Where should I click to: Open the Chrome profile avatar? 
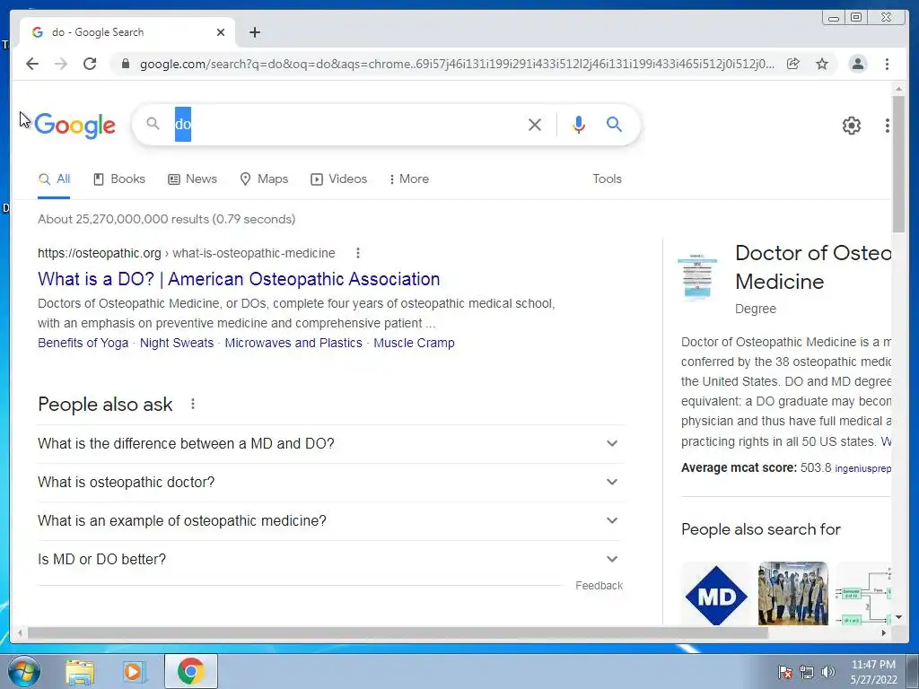click(858, 64)
